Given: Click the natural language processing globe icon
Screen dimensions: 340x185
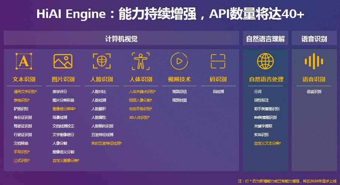Looking at the screenshot, I should point(265,61).
